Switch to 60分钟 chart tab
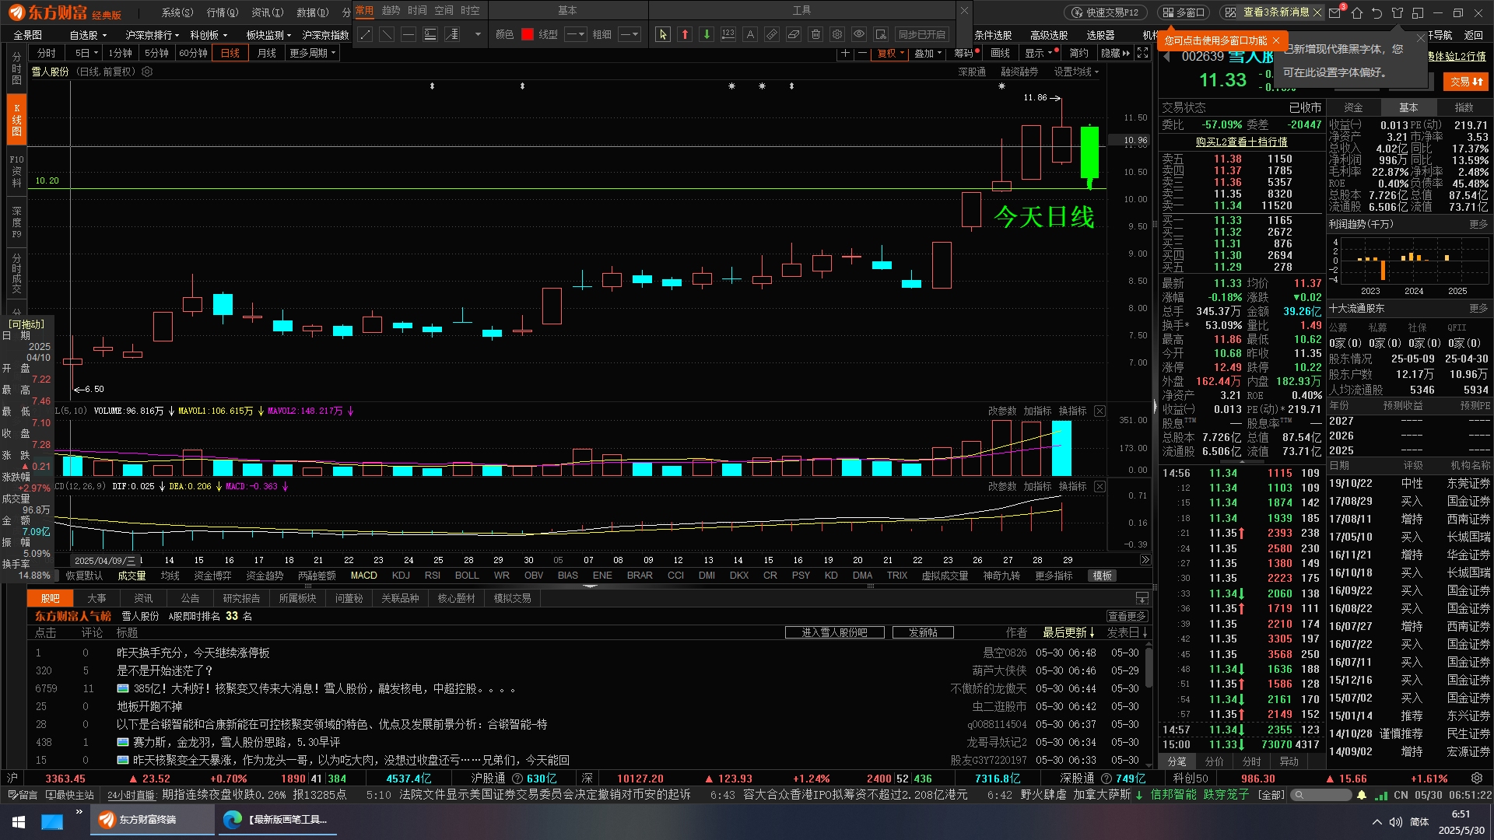1494x840 pixels. [x=193, y=53]
